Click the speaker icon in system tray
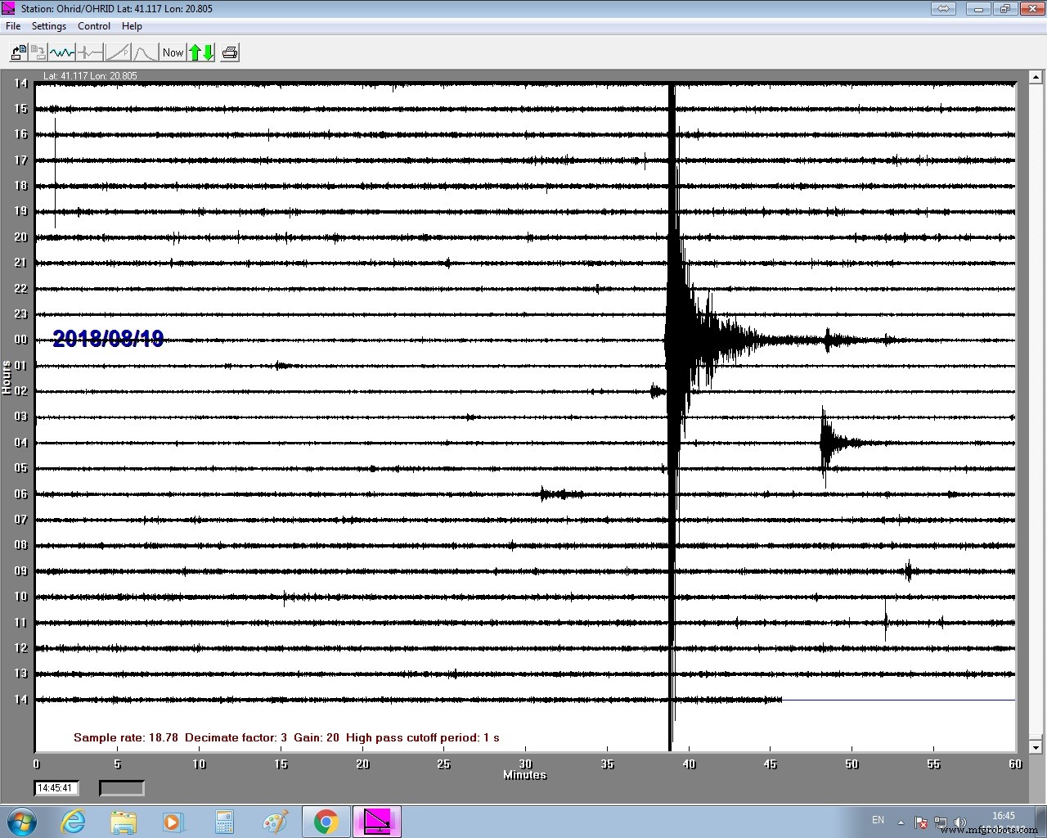This screenshot has width=1047, height=838. [959, 821]
